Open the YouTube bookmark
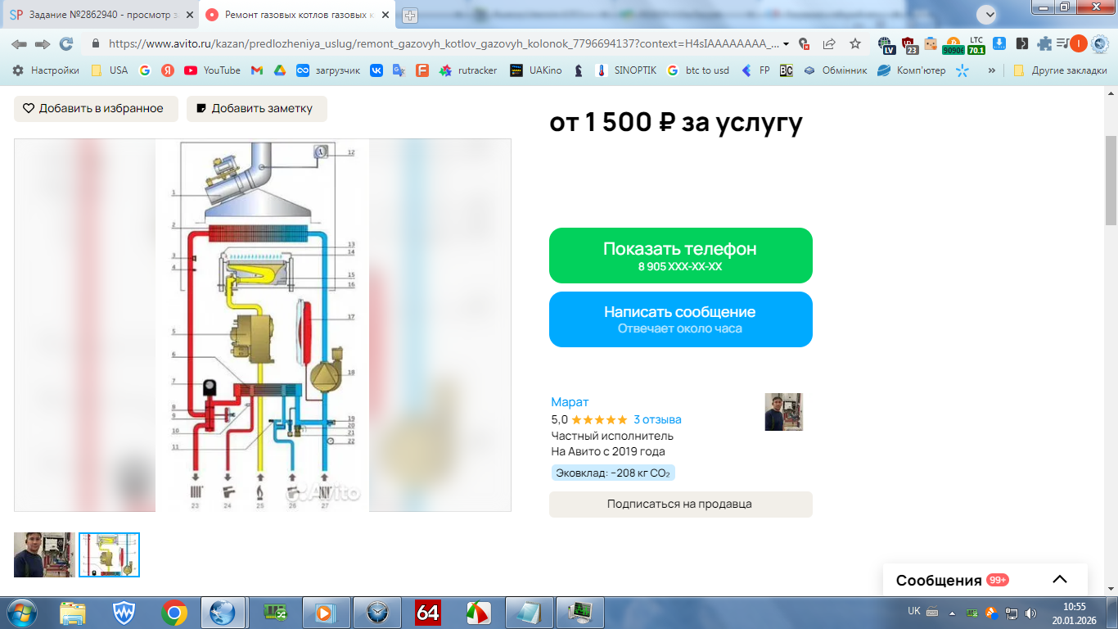This screenshot has height=629, width=1118. [212, 70]
